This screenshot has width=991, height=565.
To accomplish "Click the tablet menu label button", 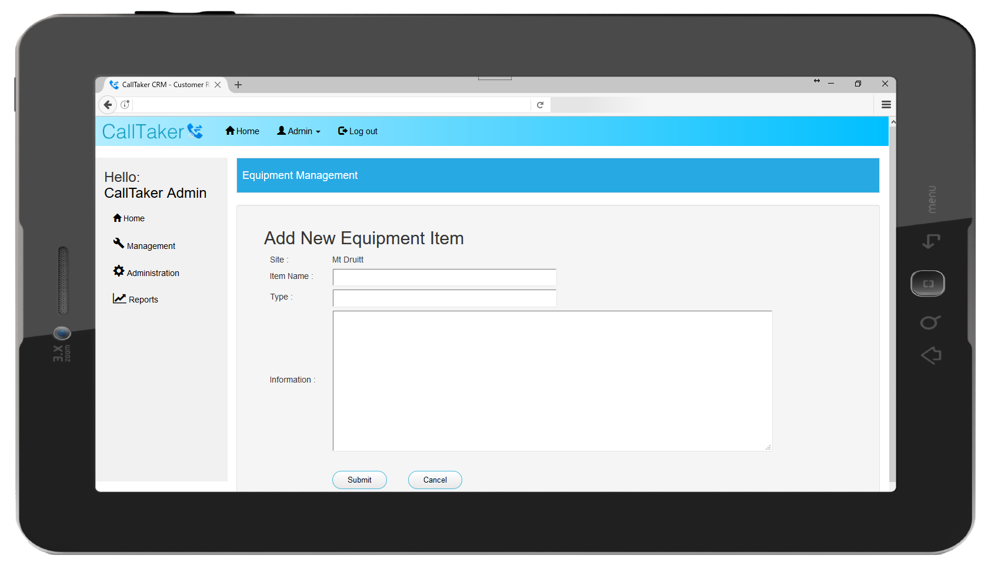I will point(932,200).
